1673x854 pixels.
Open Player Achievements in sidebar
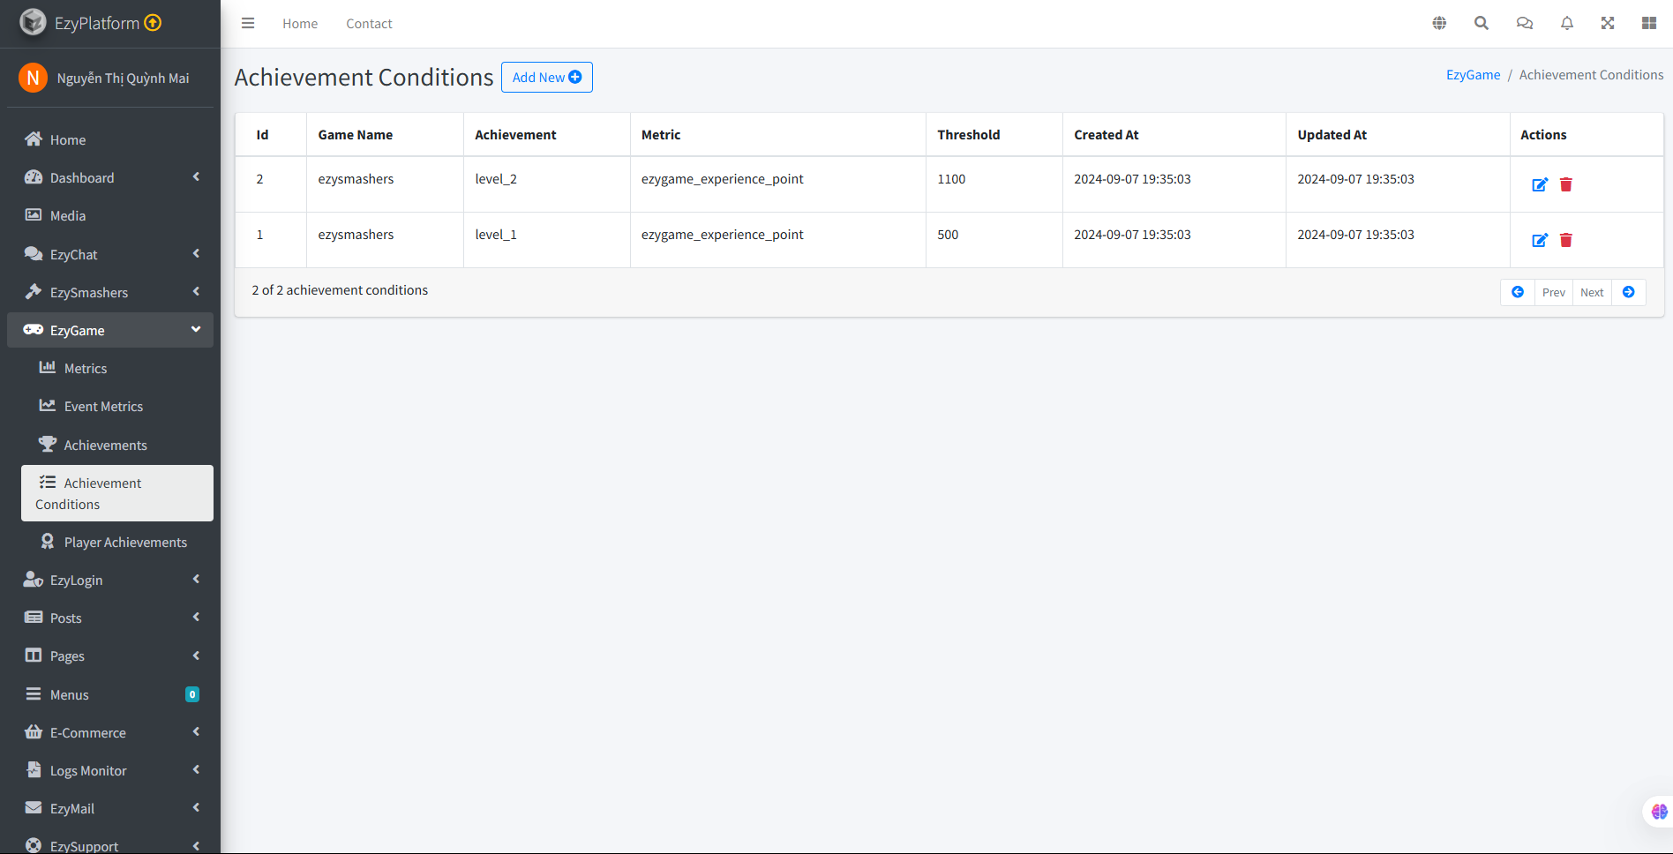[124, 541]
